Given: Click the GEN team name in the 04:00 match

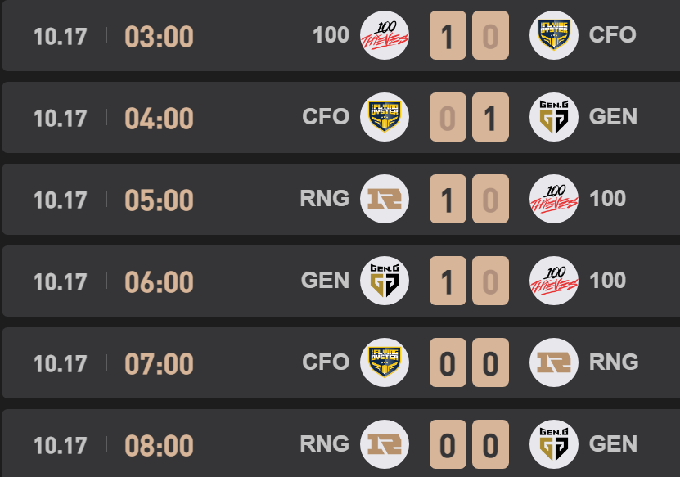Looking at the screenshot, I should (613, 117).
